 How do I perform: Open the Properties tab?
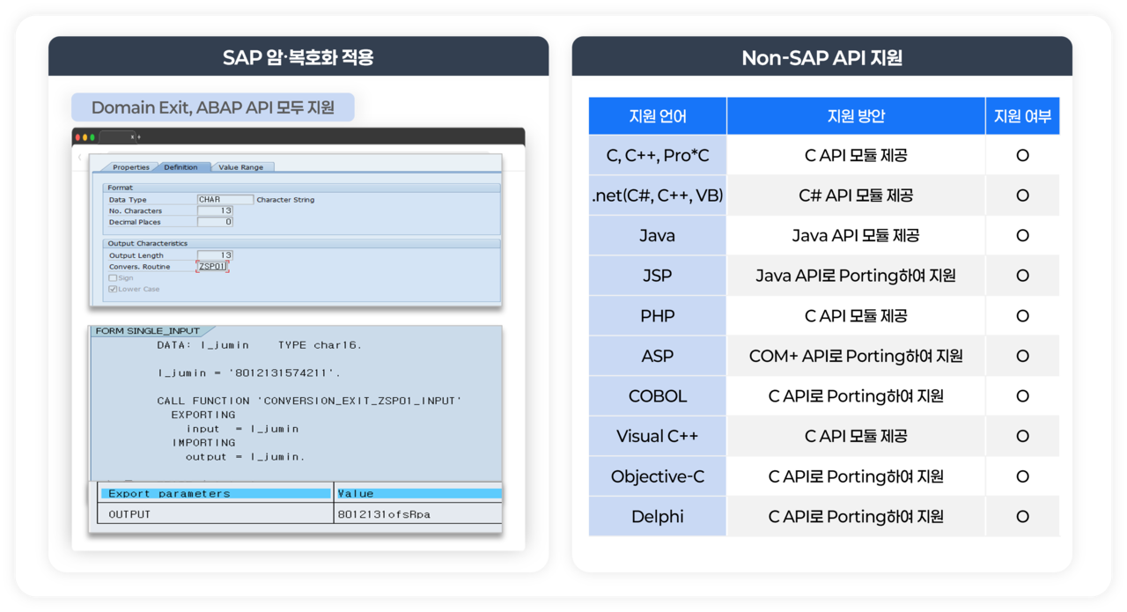pos(130,167)
